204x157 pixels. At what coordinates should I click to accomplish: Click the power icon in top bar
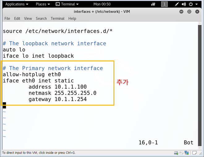point(191,4)
